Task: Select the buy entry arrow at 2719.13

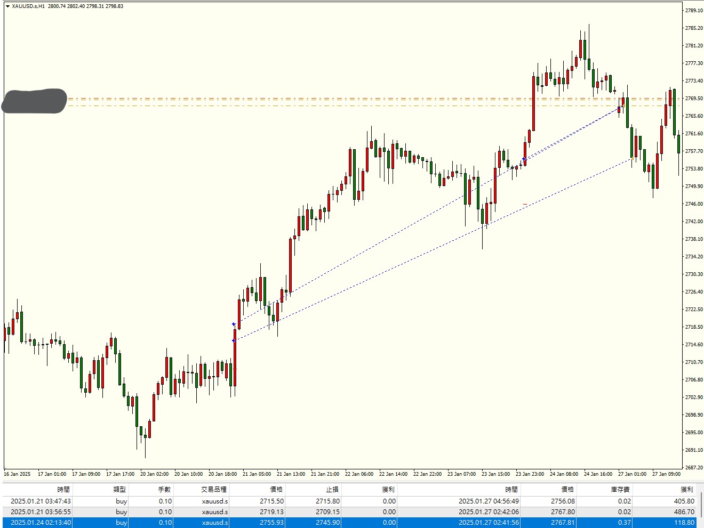Action: click(234, 324)
